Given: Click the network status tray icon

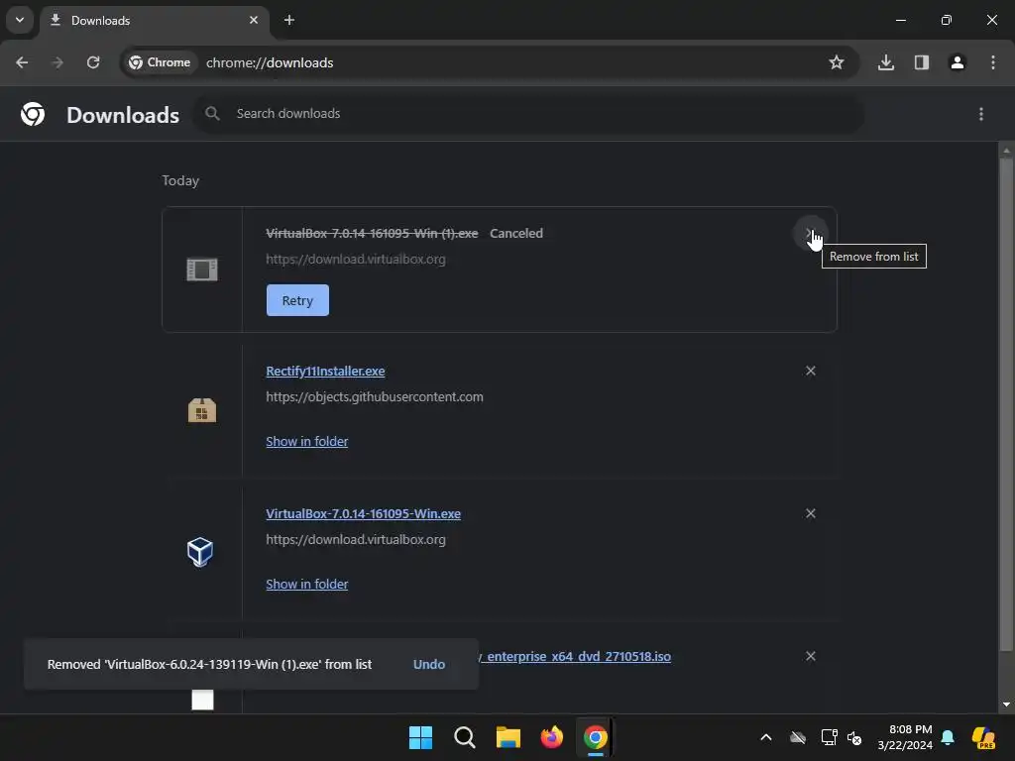Looking at the screenshot, I should 829,737.
